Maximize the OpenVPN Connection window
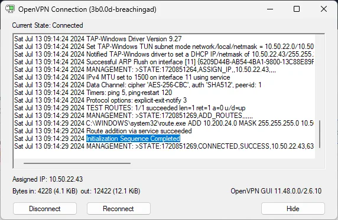The width and height of the screenshot is (338, 220). click(297, 9)
